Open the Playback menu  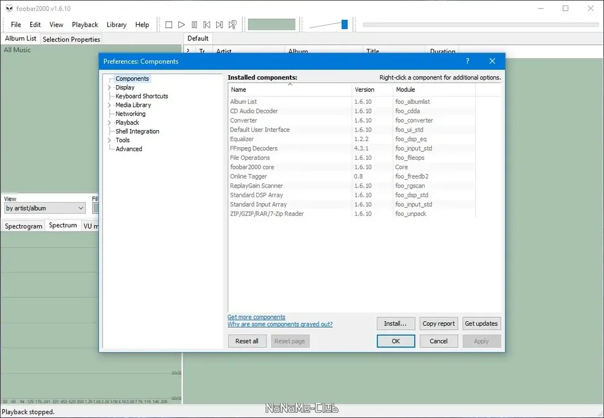[x=85, y=25]
